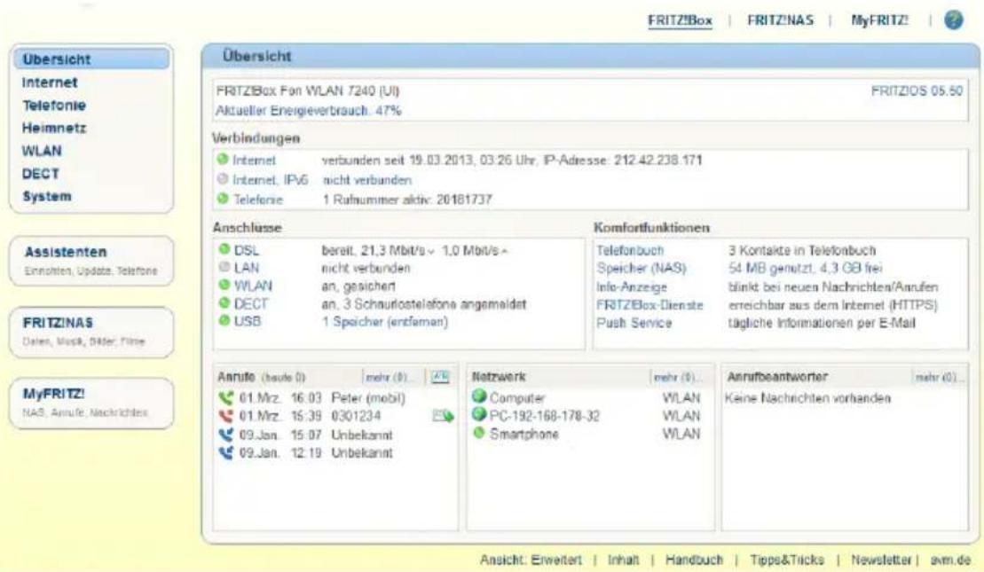
Task: Open the DECT menu in the sidebar
Action: [40, 173]
